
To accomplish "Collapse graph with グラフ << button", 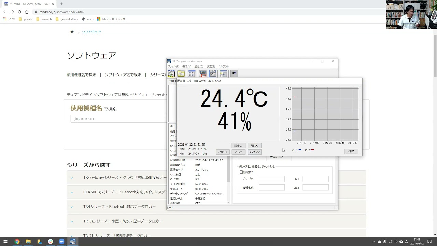I will 254,152.
